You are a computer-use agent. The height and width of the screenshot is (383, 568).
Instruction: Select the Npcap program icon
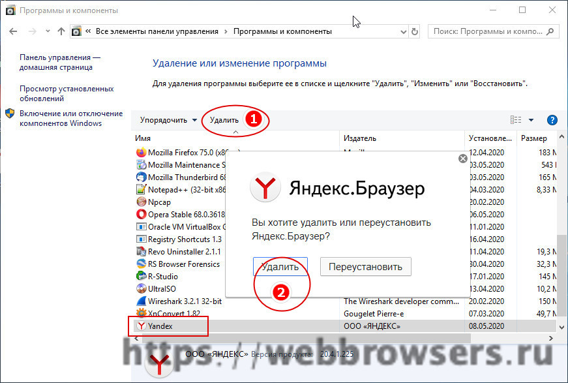[141, 202]
